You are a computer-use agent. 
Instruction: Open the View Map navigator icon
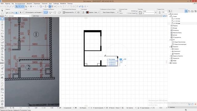(x=189, y=11)
